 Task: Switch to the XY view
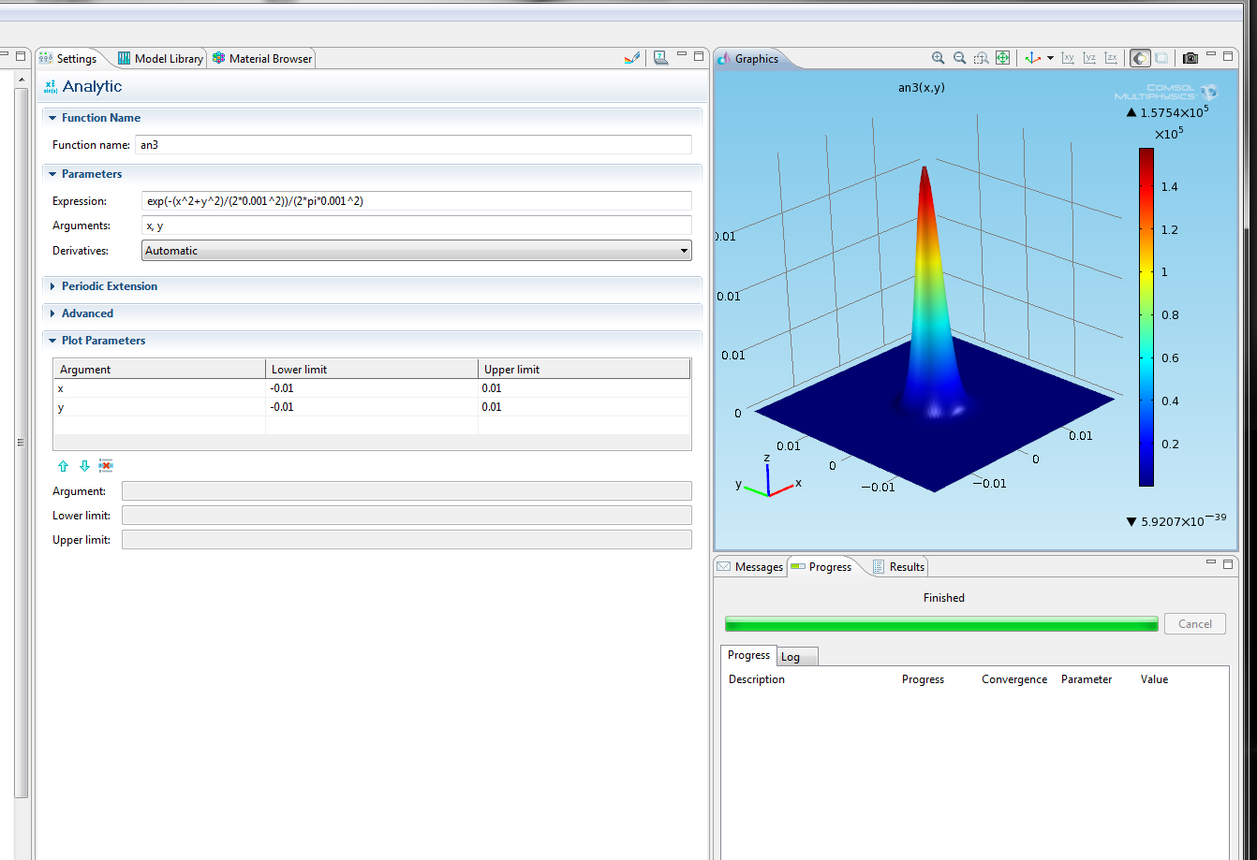click(x=1068, y=58)
